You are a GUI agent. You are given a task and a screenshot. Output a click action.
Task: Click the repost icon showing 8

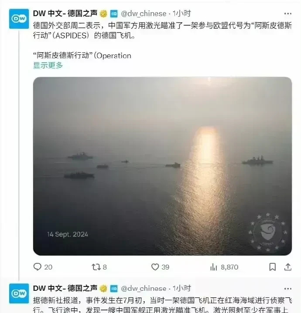coord(96,267)
